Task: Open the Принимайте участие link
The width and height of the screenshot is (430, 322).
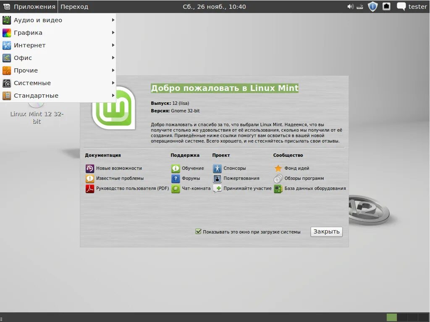Action: pos(247,188)
